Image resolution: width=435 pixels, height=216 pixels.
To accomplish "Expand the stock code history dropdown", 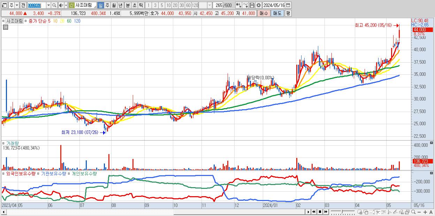I will pos(48,5).
